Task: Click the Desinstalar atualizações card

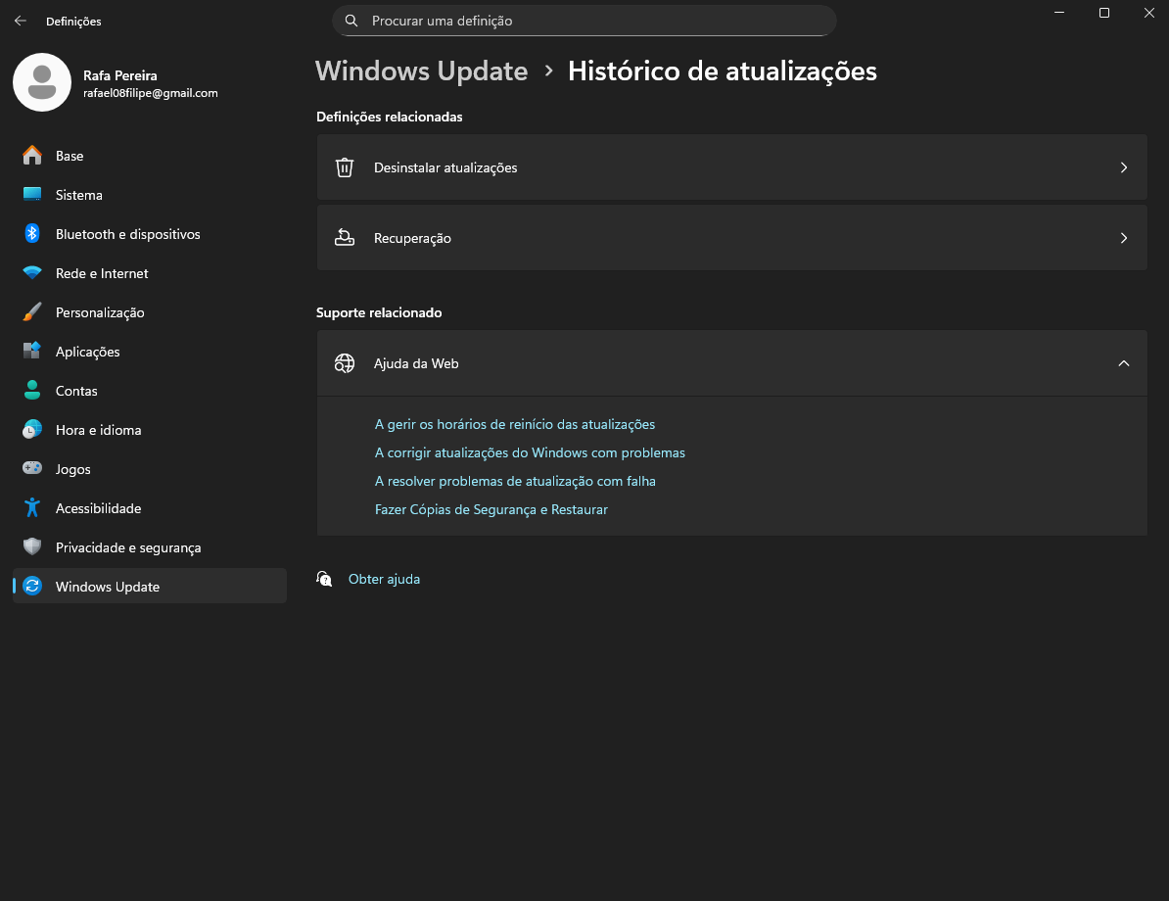Action: [731, 167]
